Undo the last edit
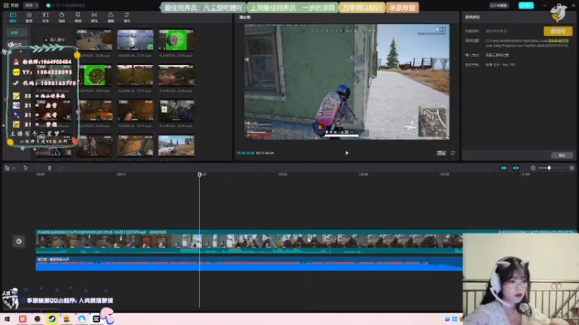The height and width of the screenshot is (325, 579). click(25, 168)
